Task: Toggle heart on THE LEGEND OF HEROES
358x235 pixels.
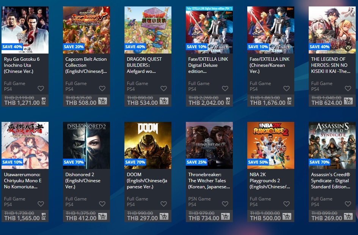Action: pyautogui.click(x=348, y=88)
